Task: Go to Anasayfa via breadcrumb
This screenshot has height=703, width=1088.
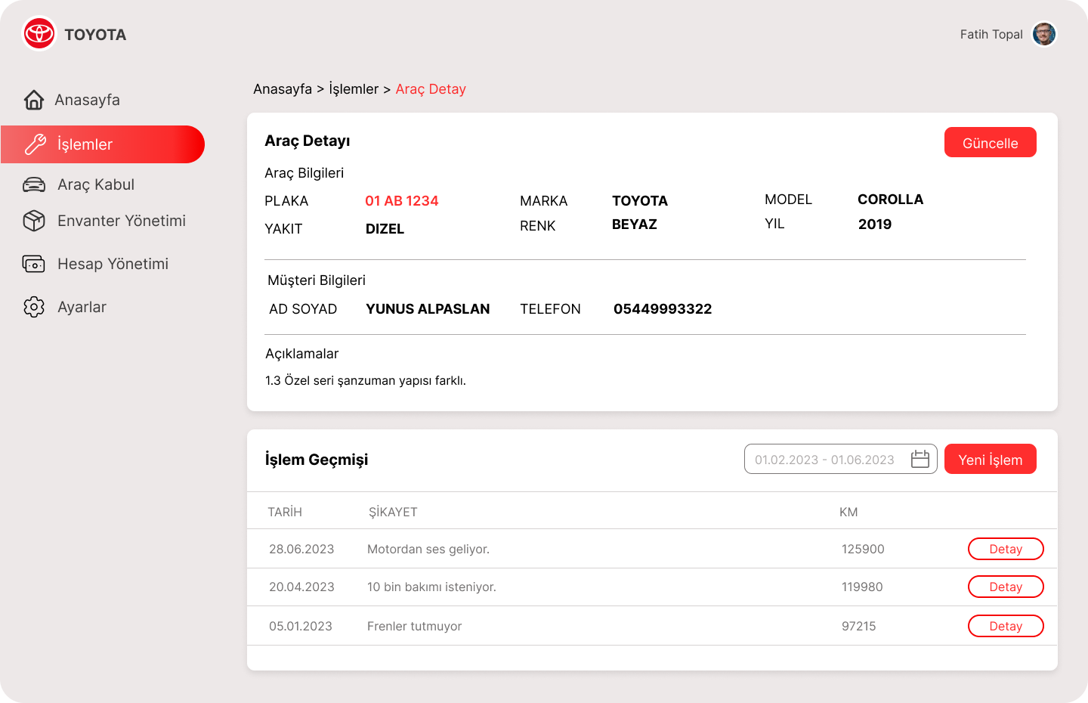Action: pyautogui.click(x=283, y=89)
